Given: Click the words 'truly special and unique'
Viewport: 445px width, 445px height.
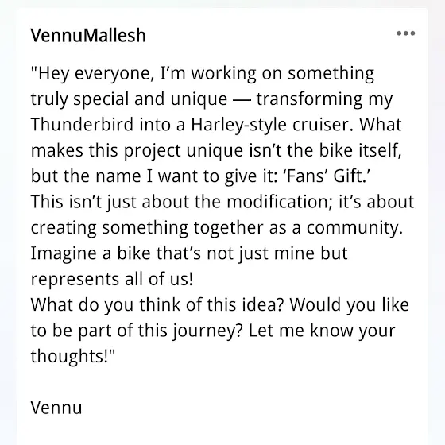Looking at the screenshot, I should [129, 99].
